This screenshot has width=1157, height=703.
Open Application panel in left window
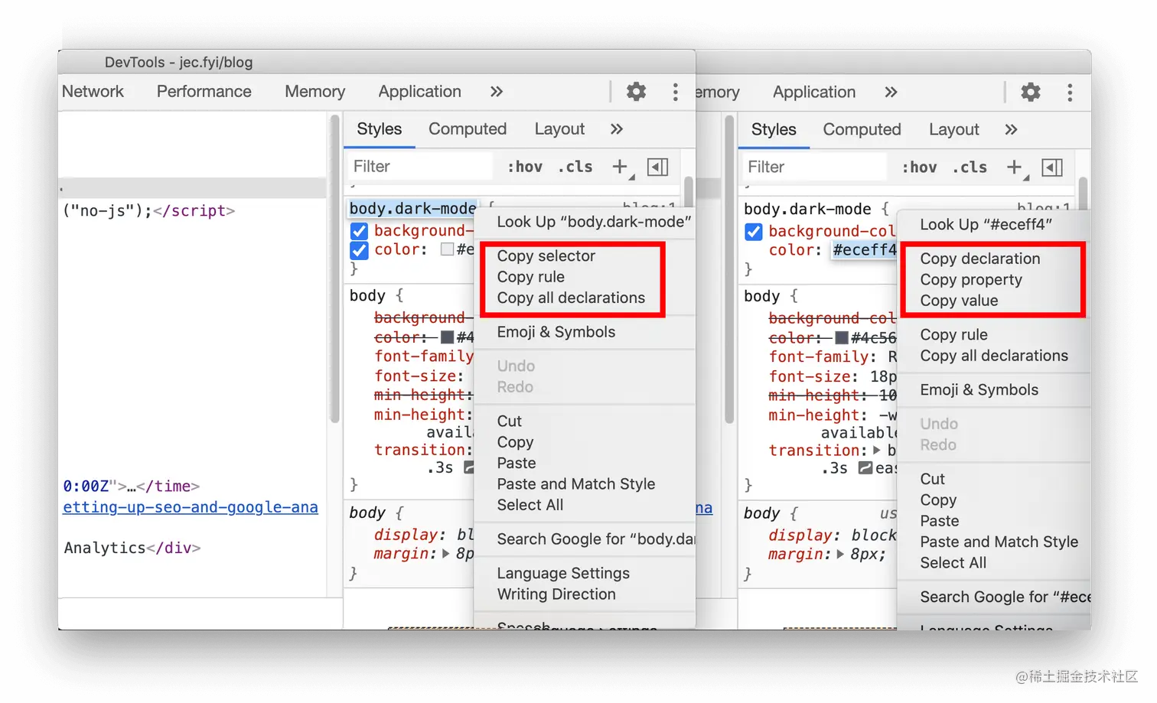point(420,92)
